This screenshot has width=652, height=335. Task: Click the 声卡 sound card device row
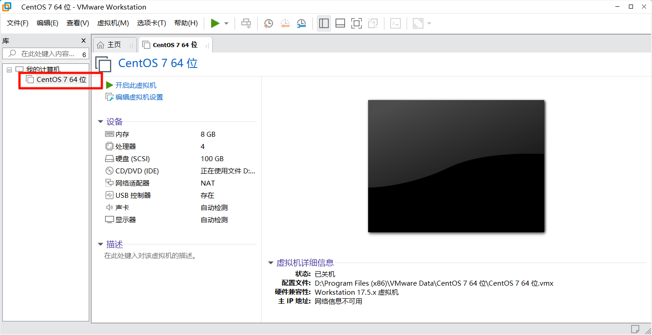tap(180, 208)
